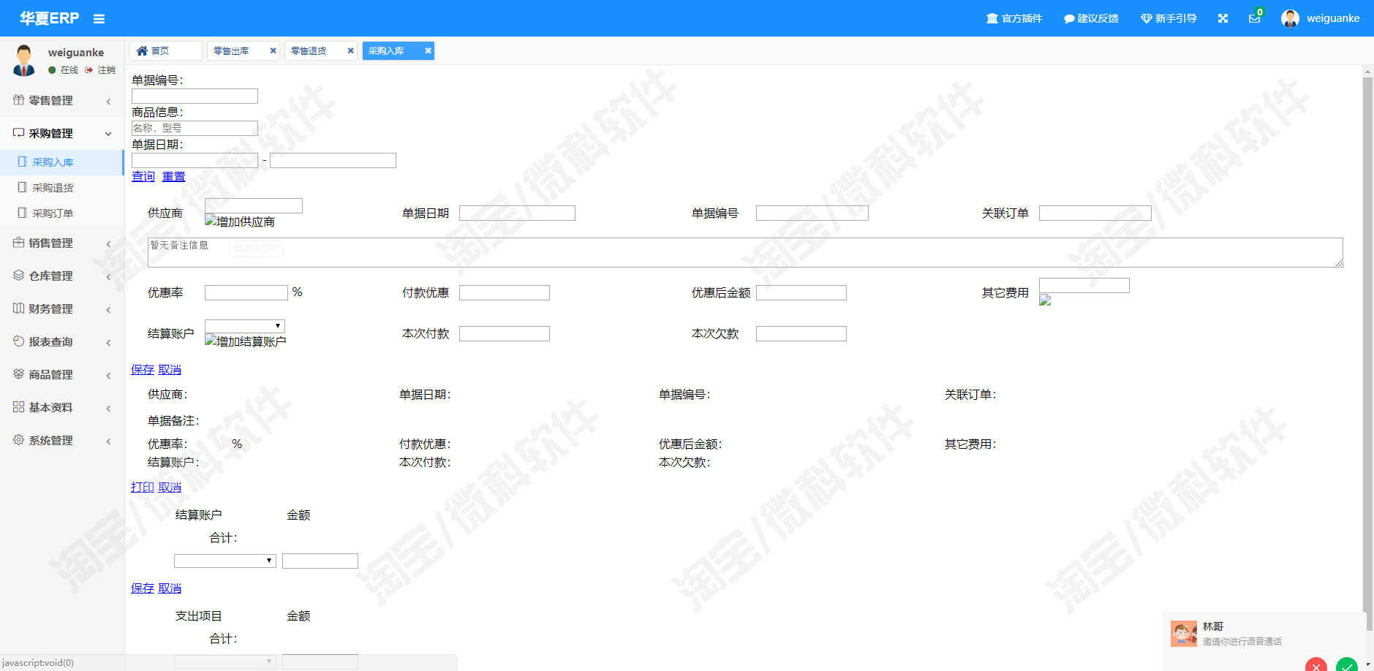
Task: Click 林哥 avatar in call notification
Action: [1184, 634]
